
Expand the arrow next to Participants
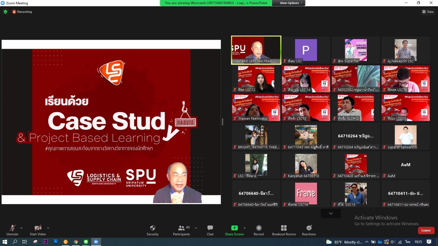196,228
